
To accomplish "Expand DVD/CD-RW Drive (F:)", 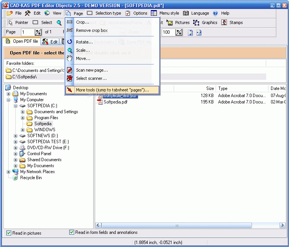I will (x=15, y=148).
